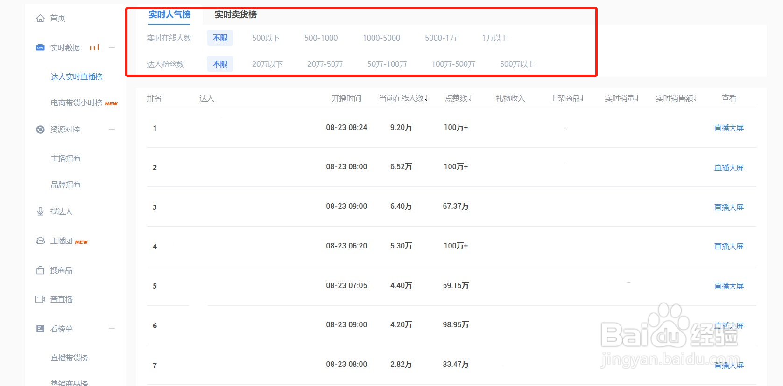The height and width of the screenshot is (386, 783).
Task: Click the camera icon for 查直播
Action: point(41,299)
